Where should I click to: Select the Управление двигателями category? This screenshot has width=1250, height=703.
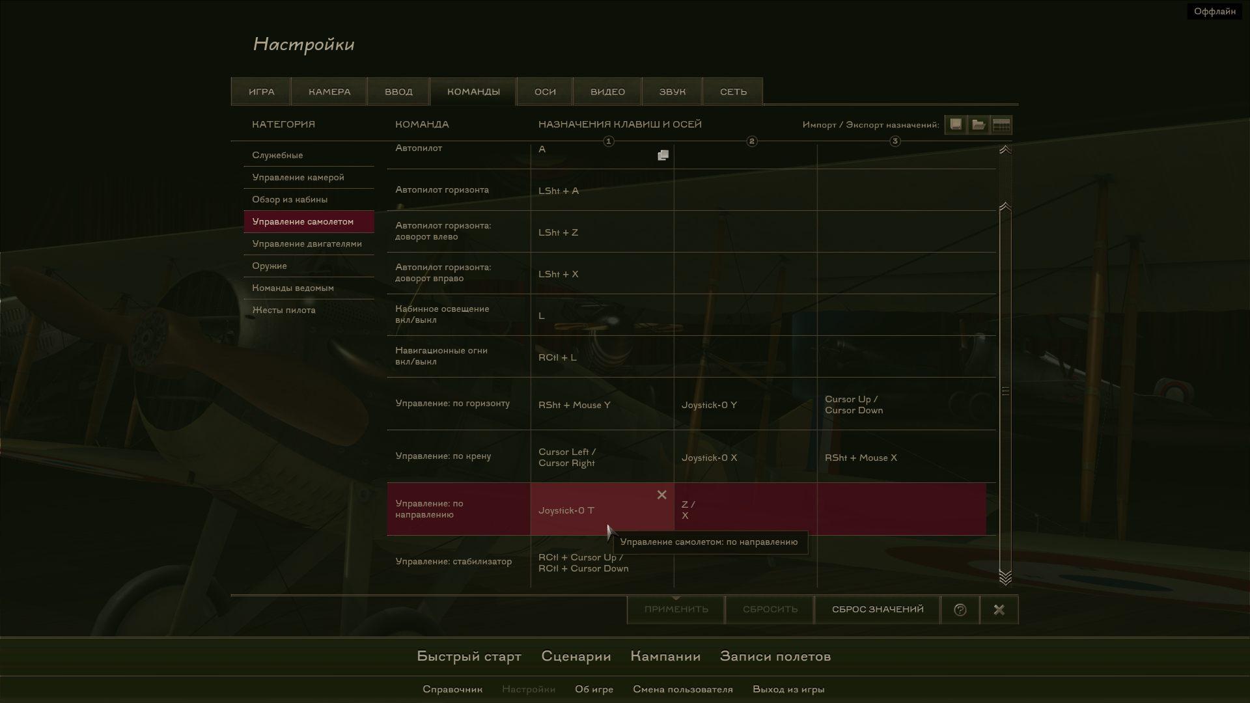pyautogui.click(x=309, y=243)
